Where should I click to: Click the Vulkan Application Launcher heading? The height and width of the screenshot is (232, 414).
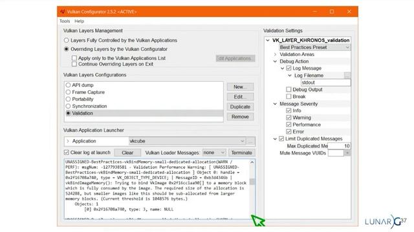point(94,130)
